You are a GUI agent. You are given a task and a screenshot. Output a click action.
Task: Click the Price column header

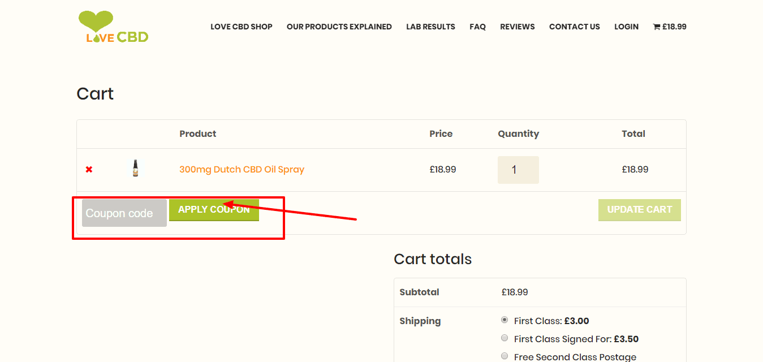coord(441,134)
